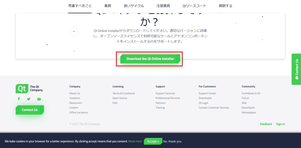This screenshot has height=148, width=301.
Task: Open the side Contact Us tab
Action: (296, 69)
